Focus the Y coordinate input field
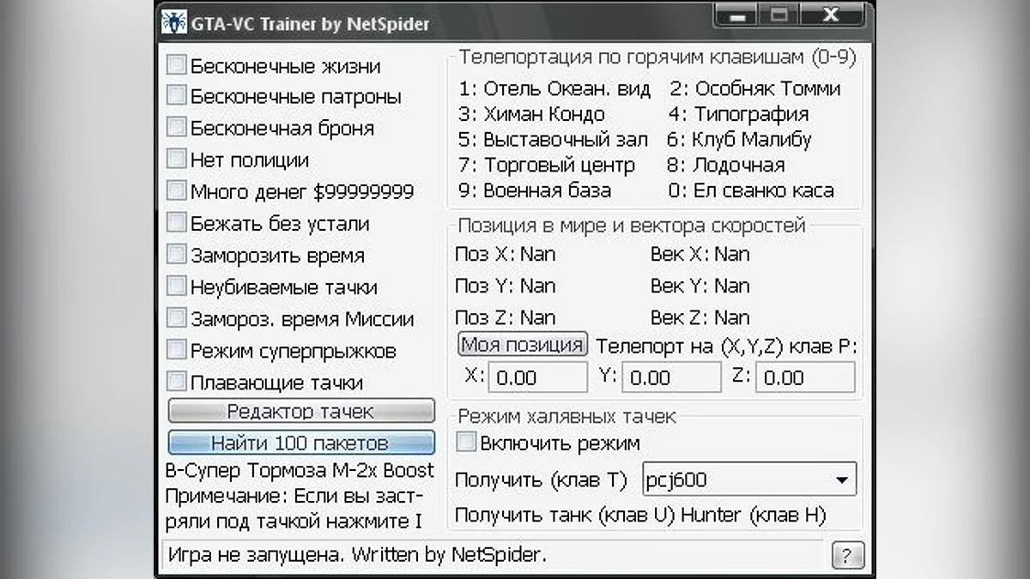Screen dimensions: 1030x579 coord(671,377)
